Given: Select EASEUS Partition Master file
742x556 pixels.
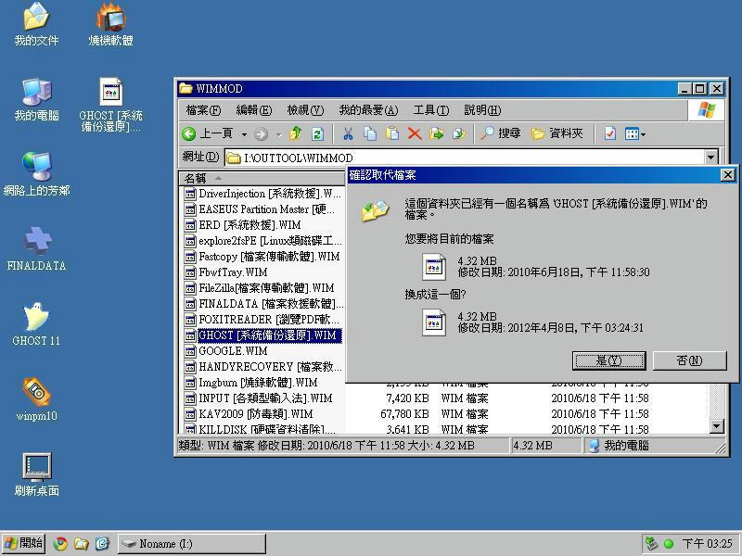Looking at the screenshot, I should click(x=260, y=209).
